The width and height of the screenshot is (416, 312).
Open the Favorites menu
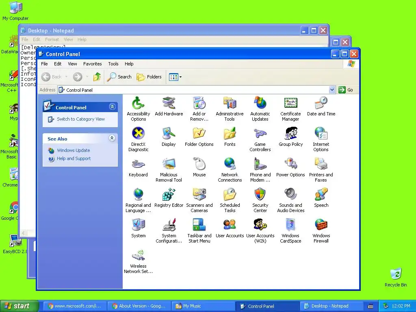coord(92,64)
